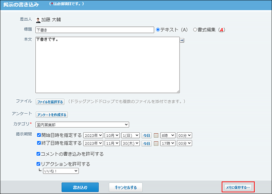Screen dimensions: 272x194
Task: Open end hour dropdown showing 17時
Action: point(168,143)
